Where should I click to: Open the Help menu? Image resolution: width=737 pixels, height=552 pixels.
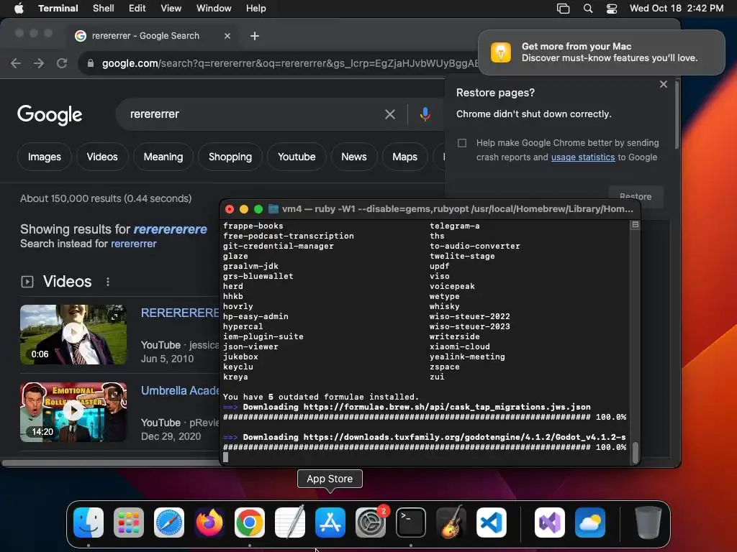click(x=256, y=8)
